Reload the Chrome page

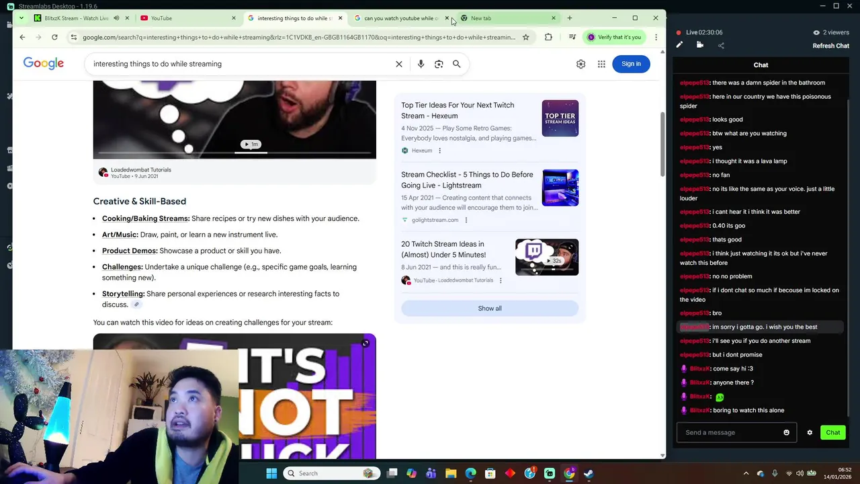tap(54, 37)
